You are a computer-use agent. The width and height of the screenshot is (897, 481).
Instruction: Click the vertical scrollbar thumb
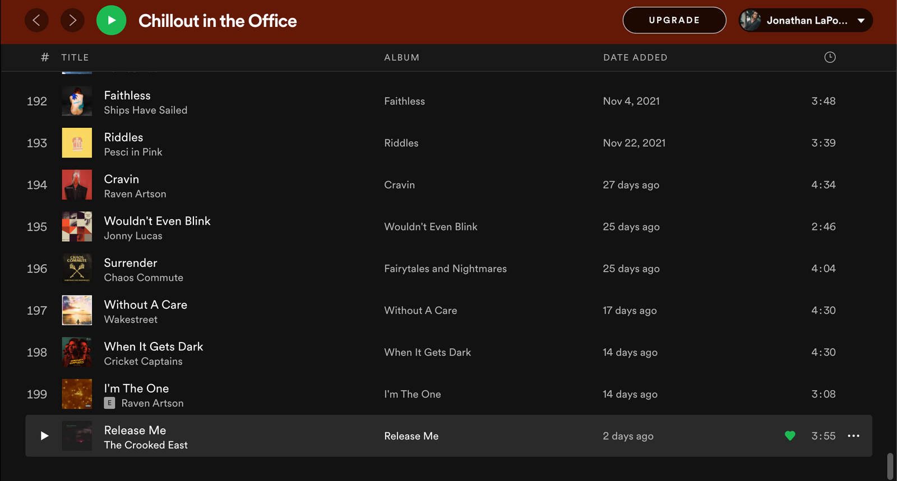890,465
